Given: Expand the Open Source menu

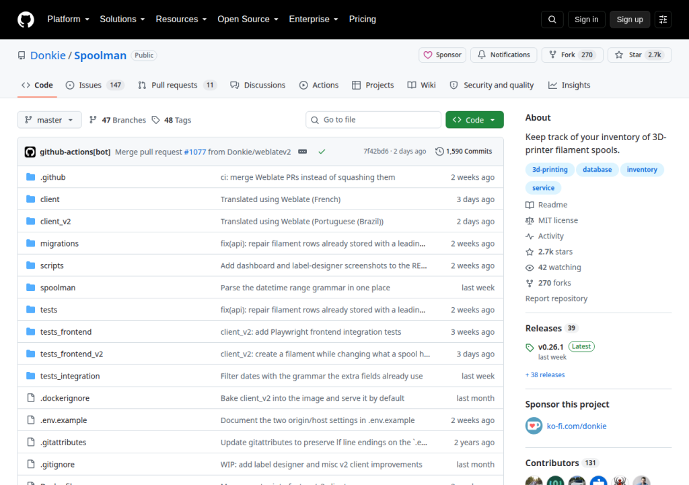Looking at the screenshot, I should tap(248, 20).
